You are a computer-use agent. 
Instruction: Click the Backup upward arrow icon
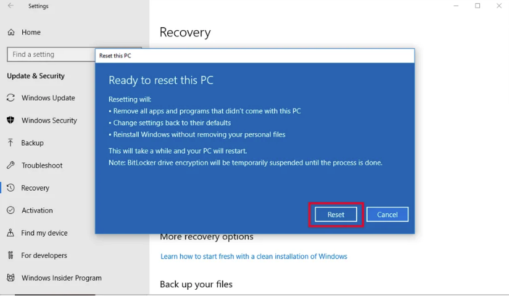10,142
